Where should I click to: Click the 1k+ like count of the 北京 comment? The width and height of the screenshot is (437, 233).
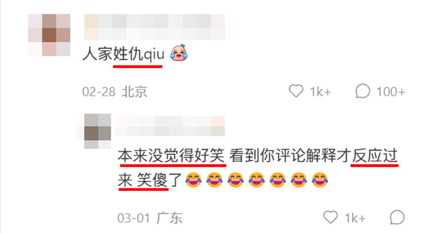[x=321, y=92]
